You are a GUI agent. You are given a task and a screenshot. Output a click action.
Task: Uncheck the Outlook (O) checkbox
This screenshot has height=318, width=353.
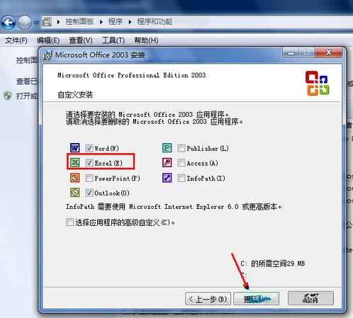tap(89, 193)
